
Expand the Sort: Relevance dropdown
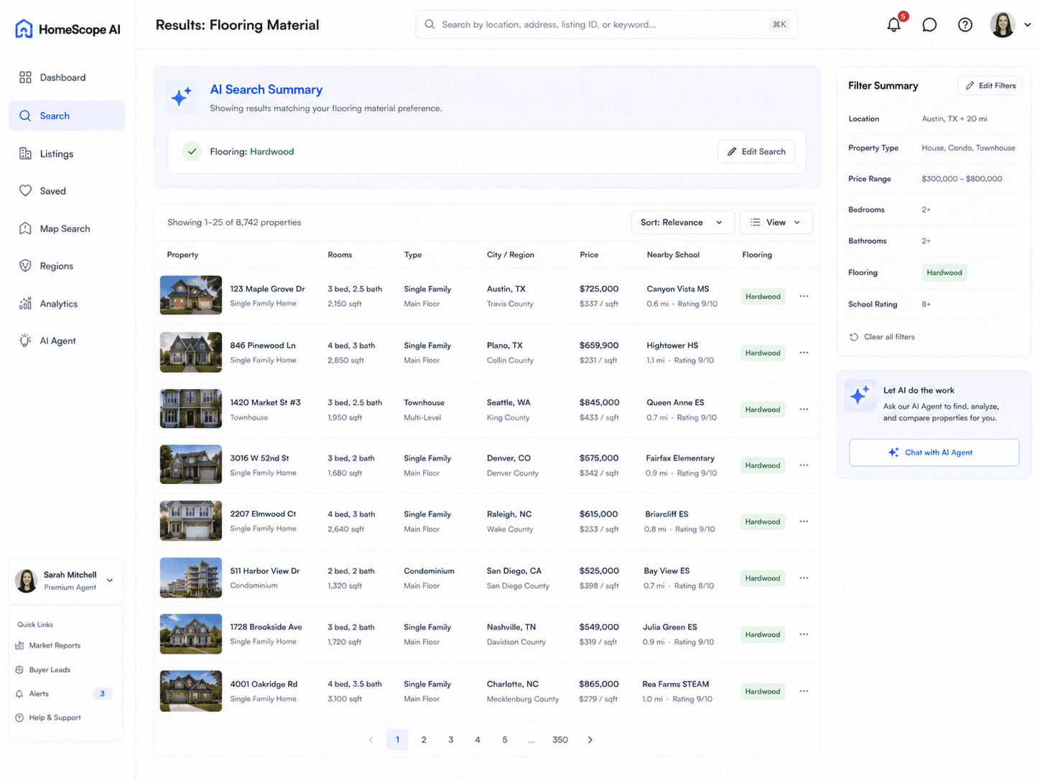click(x=682, y=223)
